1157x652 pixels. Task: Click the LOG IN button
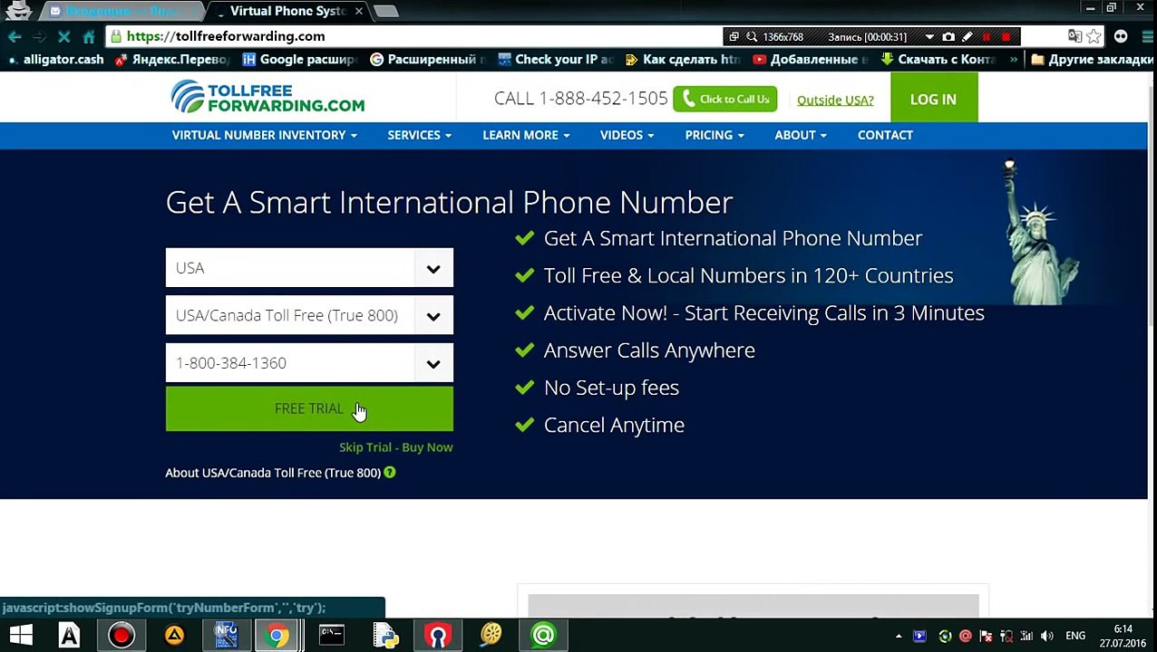tap(933, 99)
